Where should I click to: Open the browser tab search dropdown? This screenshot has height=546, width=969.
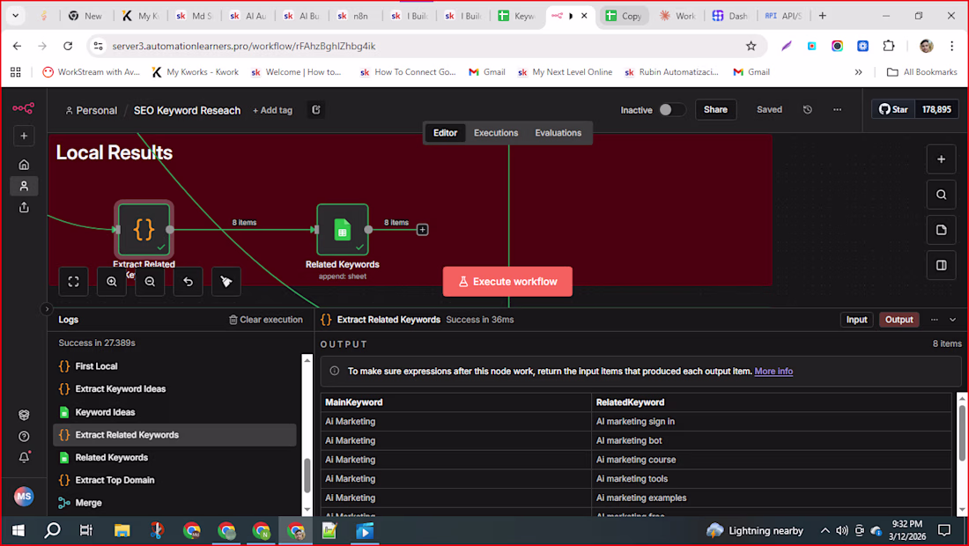[16, 16]
